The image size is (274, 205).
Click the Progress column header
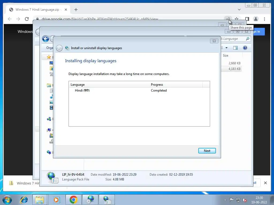(x=176, y=85)
